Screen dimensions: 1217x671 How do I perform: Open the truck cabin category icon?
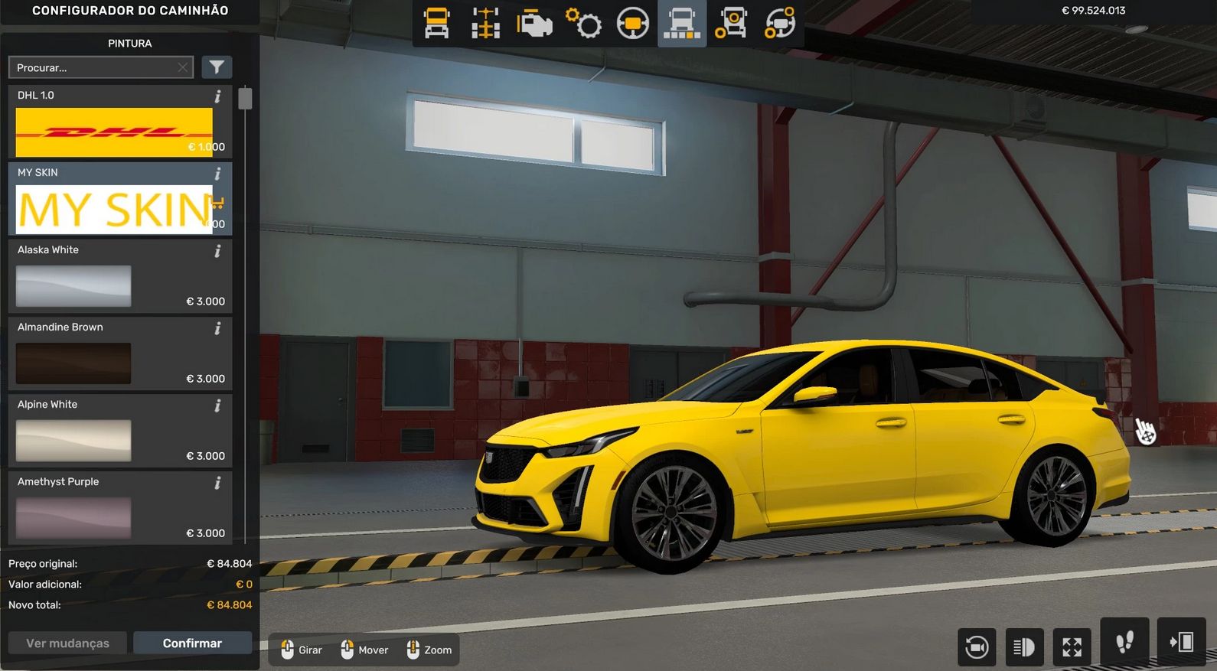(436, 23)
